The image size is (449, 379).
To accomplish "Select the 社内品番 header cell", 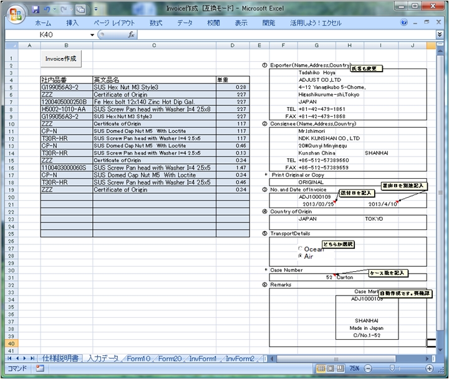I will [67, 80].
